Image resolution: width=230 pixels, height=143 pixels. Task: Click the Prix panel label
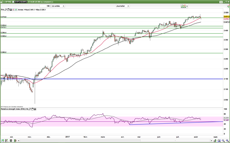(x=3, y=10)
